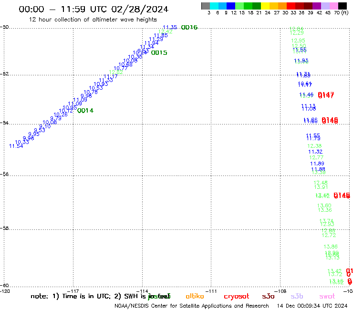Image resolution: width=353 pixels, height=310 pixels.
Task: Select the dark blue legend swatch left of 12
Action: click(231, 6)
